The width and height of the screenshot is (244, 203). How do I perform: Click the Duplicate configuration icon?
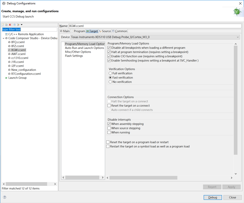tap(6, 25)
